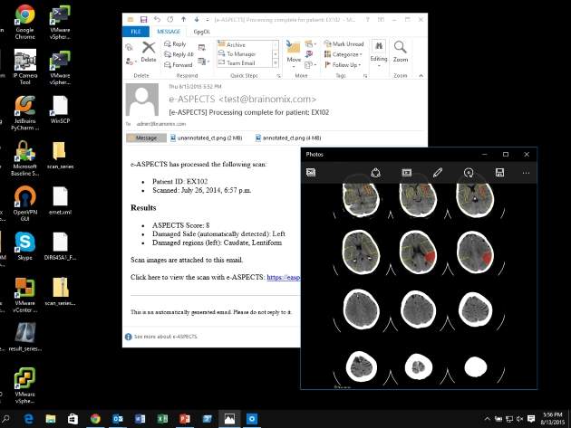Expand the Categorize dropdown
The height and width of the screenshot is (428, 571).
(x=345, y=54)
